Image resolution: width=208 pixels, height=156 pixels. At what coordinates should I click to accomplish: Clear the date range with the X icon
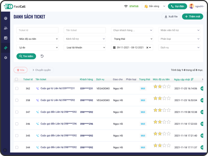tap(147, 47)
